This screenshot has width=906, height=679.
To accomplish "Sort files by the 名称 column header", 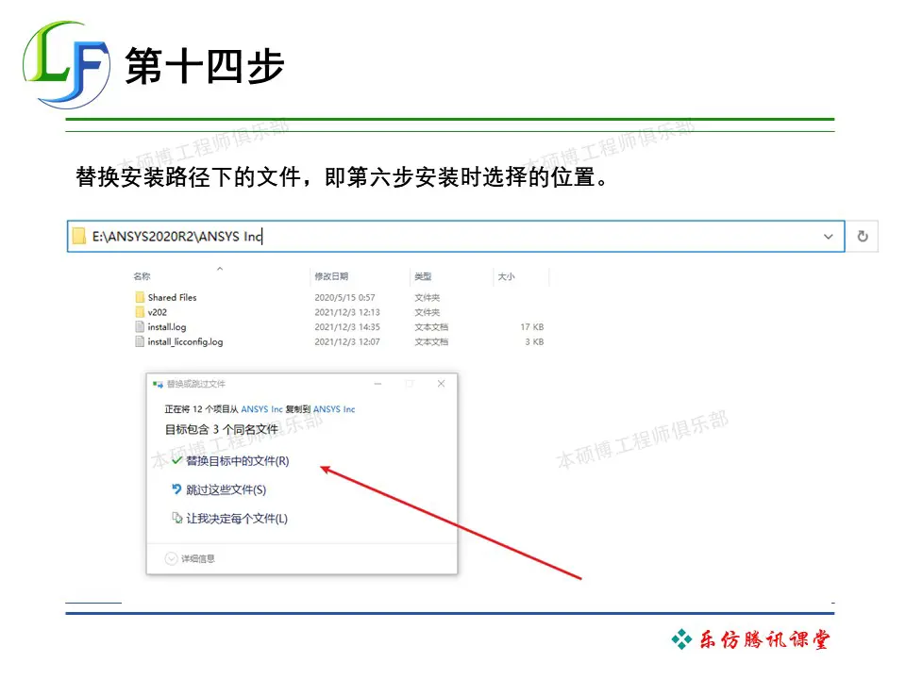I will 143,276.
